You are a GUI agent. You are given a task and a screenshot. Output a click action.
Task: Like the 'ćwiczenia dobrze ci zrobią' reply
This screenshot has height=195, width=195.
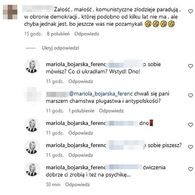191,169
